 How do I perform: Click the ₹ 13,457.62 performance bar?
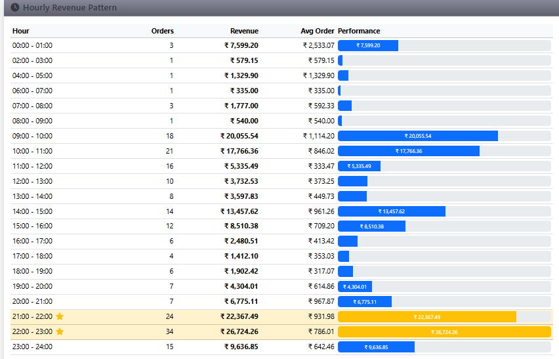tap(392, 211)
